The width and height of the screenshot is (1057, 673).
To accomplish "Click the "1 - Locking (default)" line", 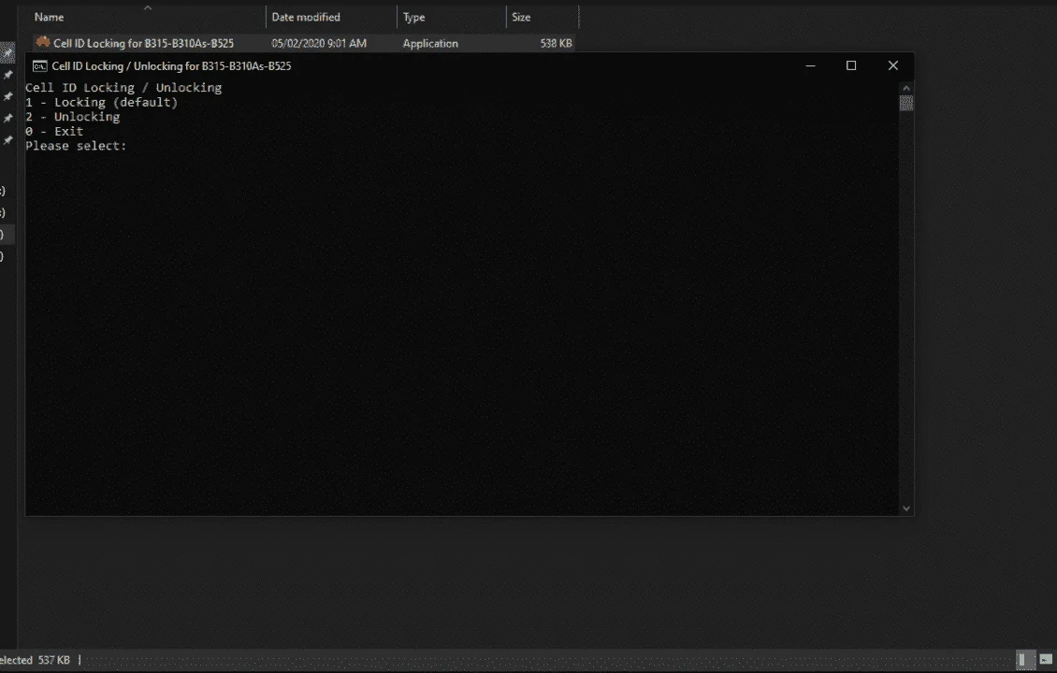I will tap(102, 103).
